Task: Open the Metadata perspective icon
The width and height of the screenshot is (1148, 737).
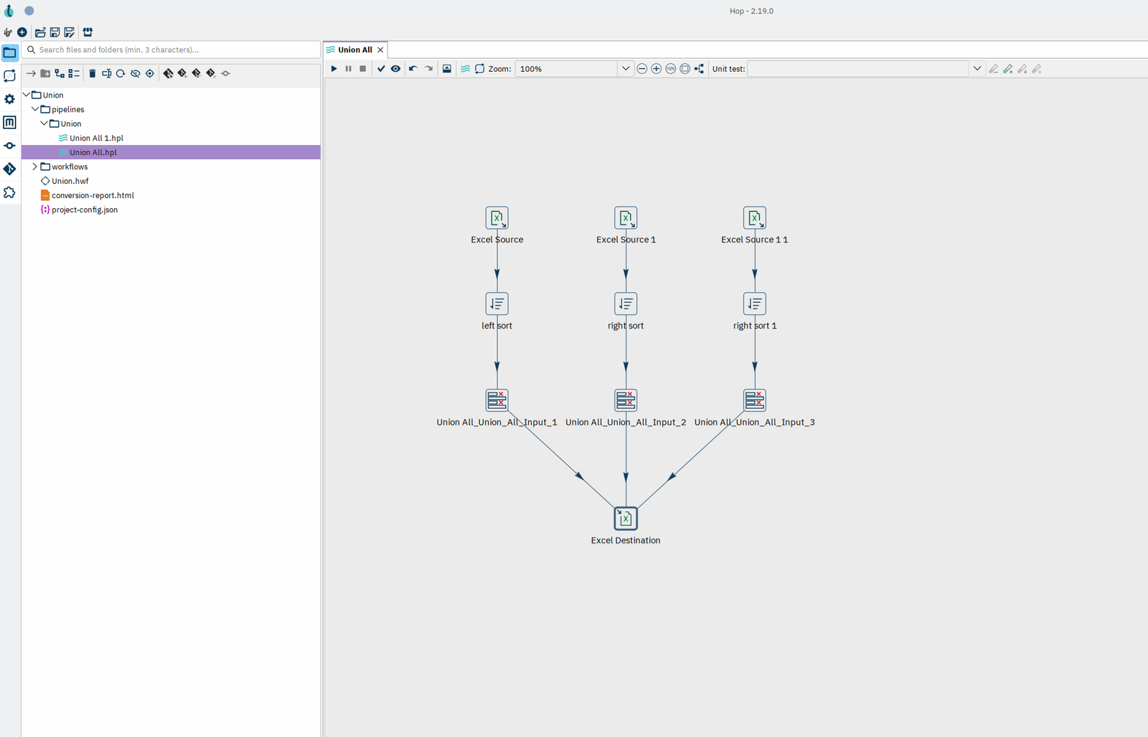Action: (x=9, y=123)
